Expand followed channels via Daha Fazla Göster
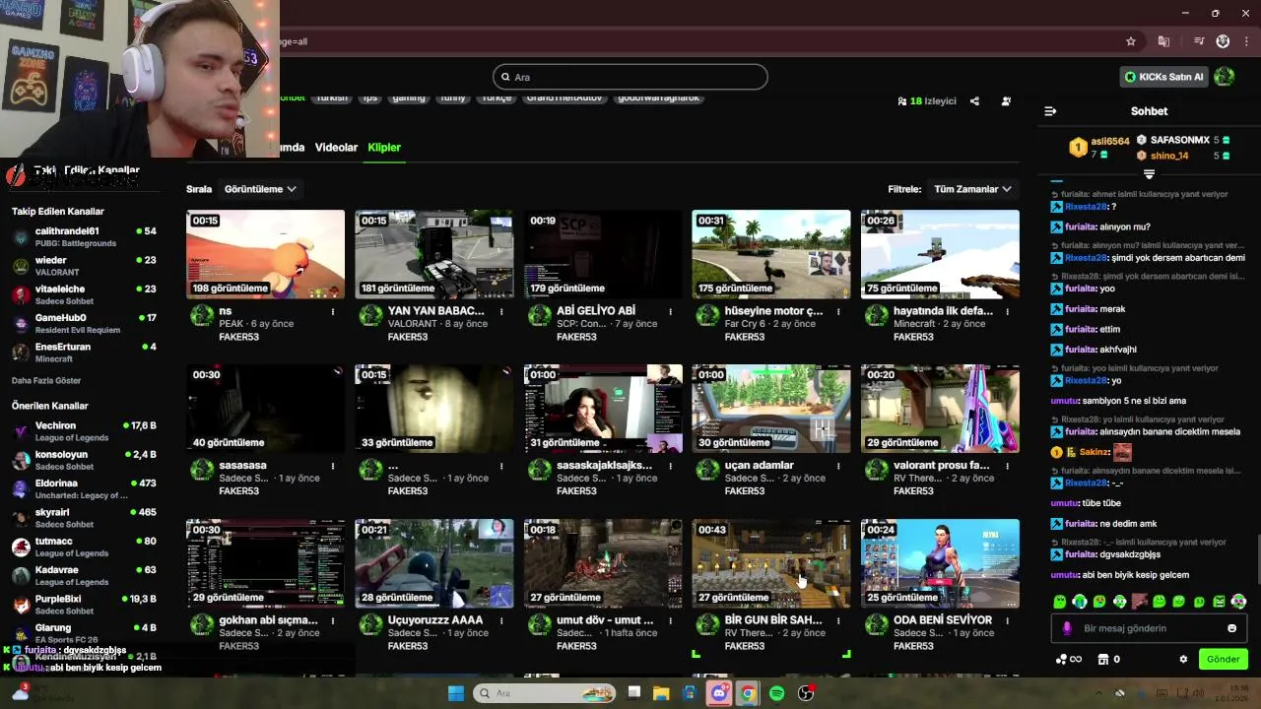 click(x=46, y=380)
